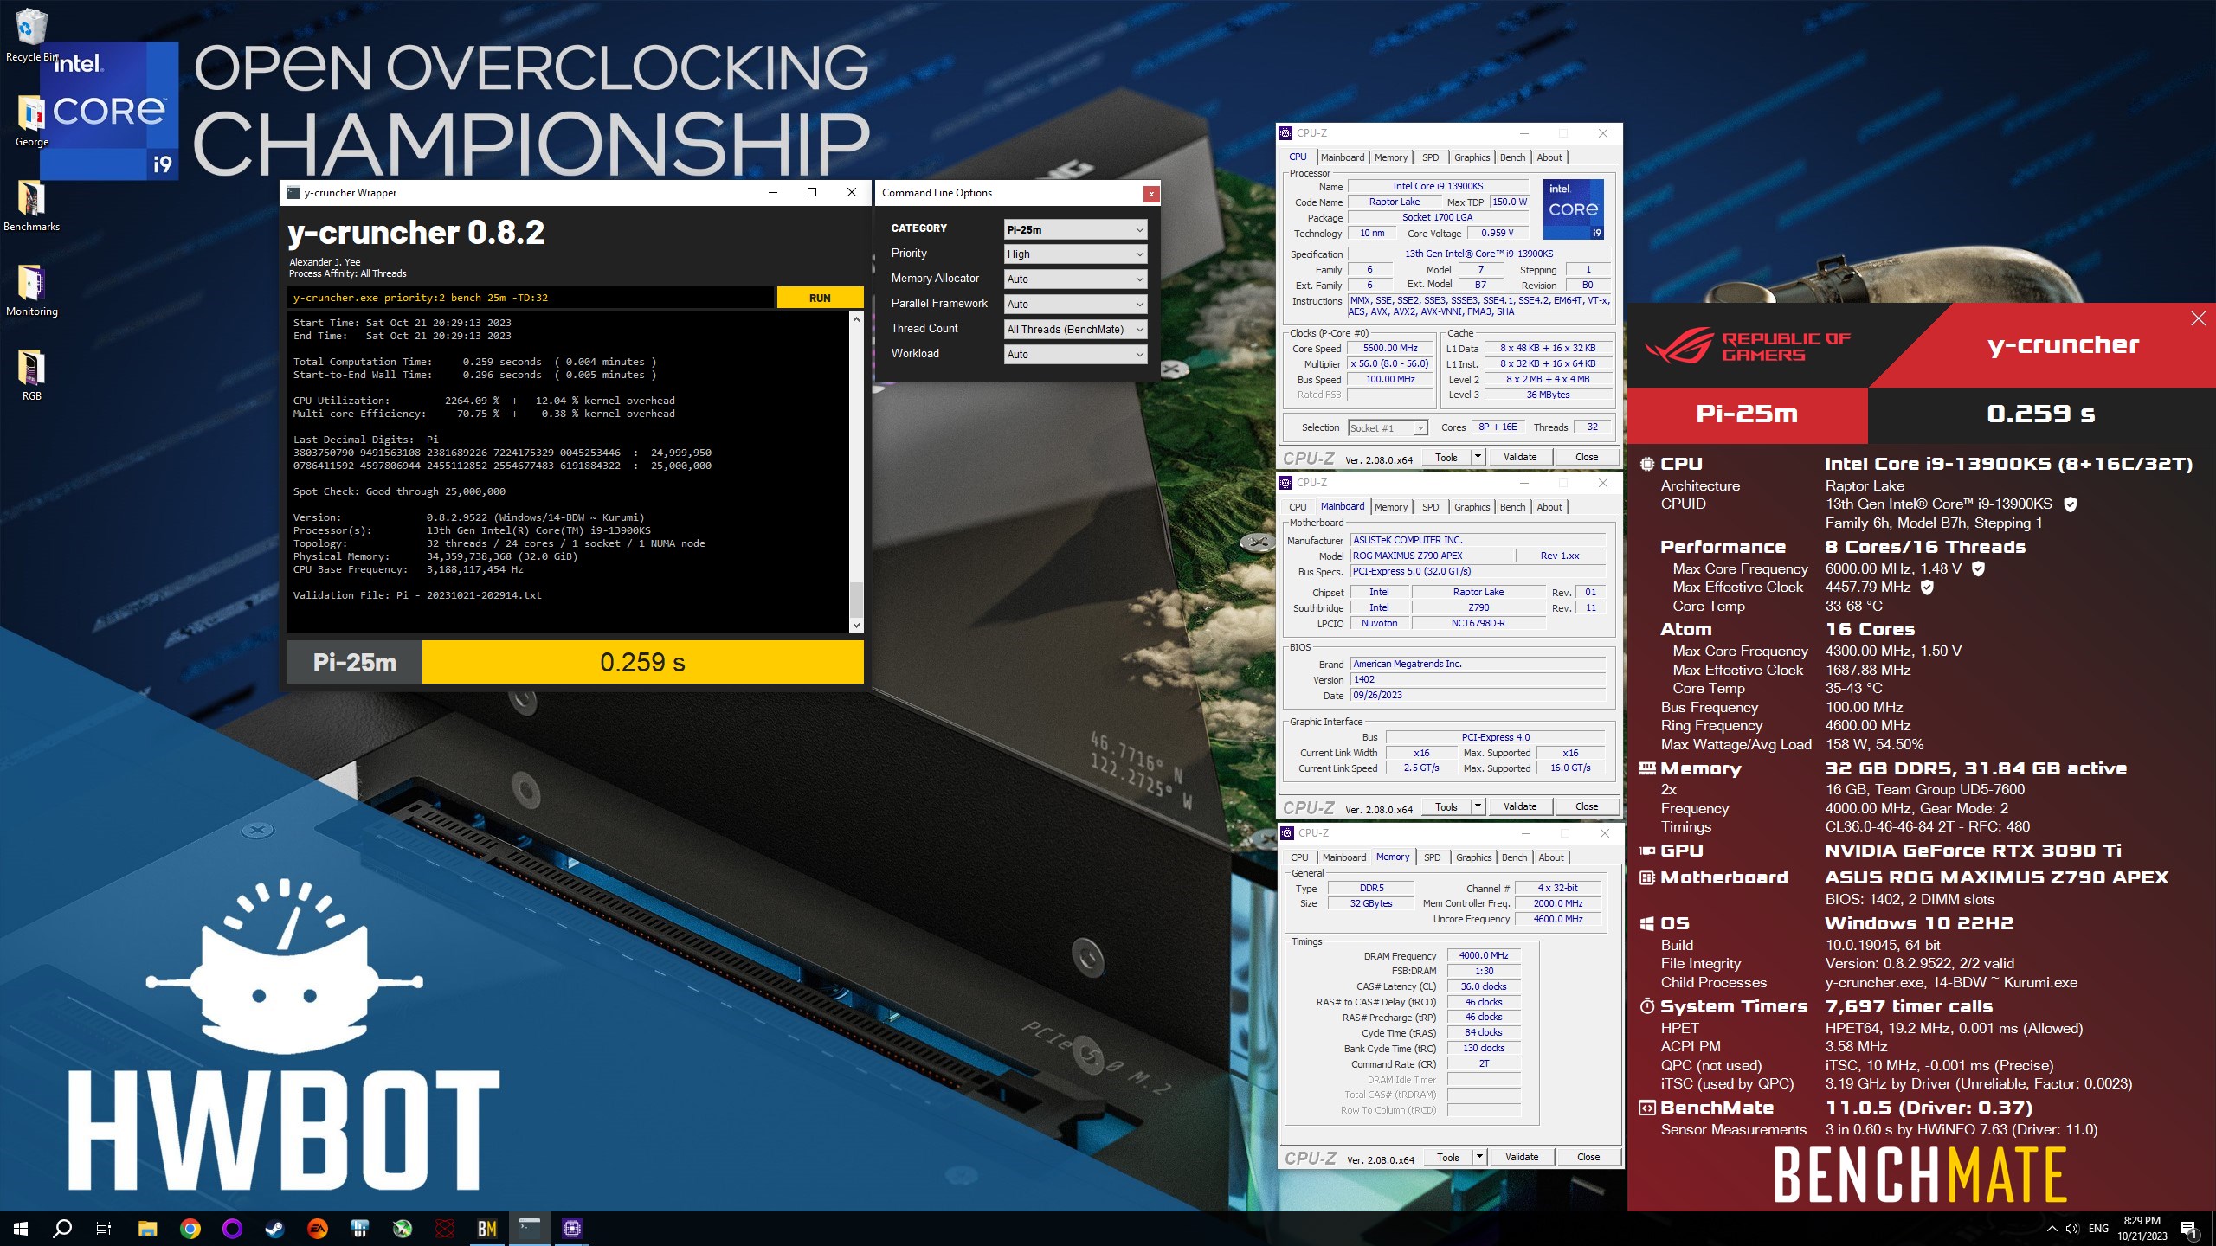Click Validate in CPU-Z Motherboard window
The height and width of the screenshot is (1246, 2216).
1520,806
